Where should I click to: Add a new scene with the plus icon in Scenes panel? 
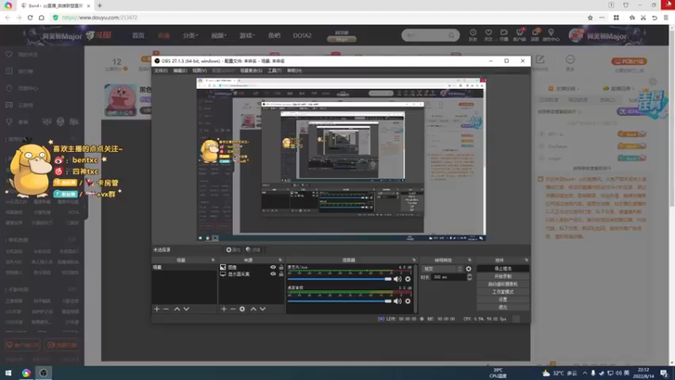pyautogui.click(x=157, y=309)
